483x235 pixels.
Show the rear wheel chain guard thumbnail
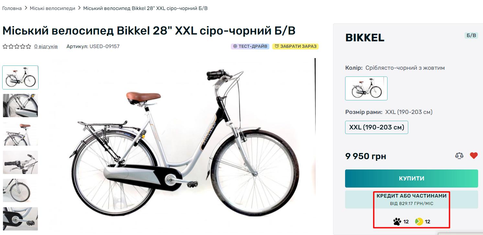pyautogui.click(x=20, y=106)
